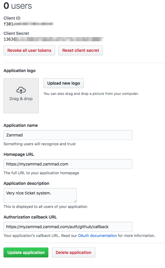The image size is (165, 268).
Task: Click the Client ID label
Action: click(x=12, y=18)
